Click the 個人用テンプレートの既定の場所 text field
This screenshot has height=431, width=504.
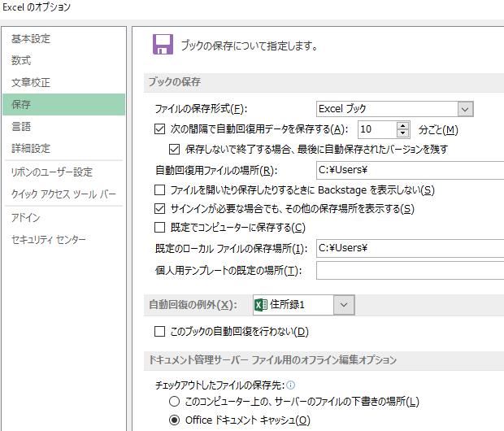410,270
